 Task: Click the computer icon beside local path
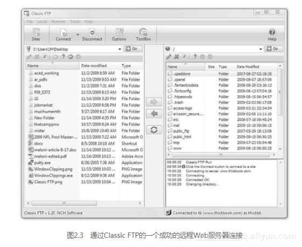pyautogui.click(x=29, y=49)
